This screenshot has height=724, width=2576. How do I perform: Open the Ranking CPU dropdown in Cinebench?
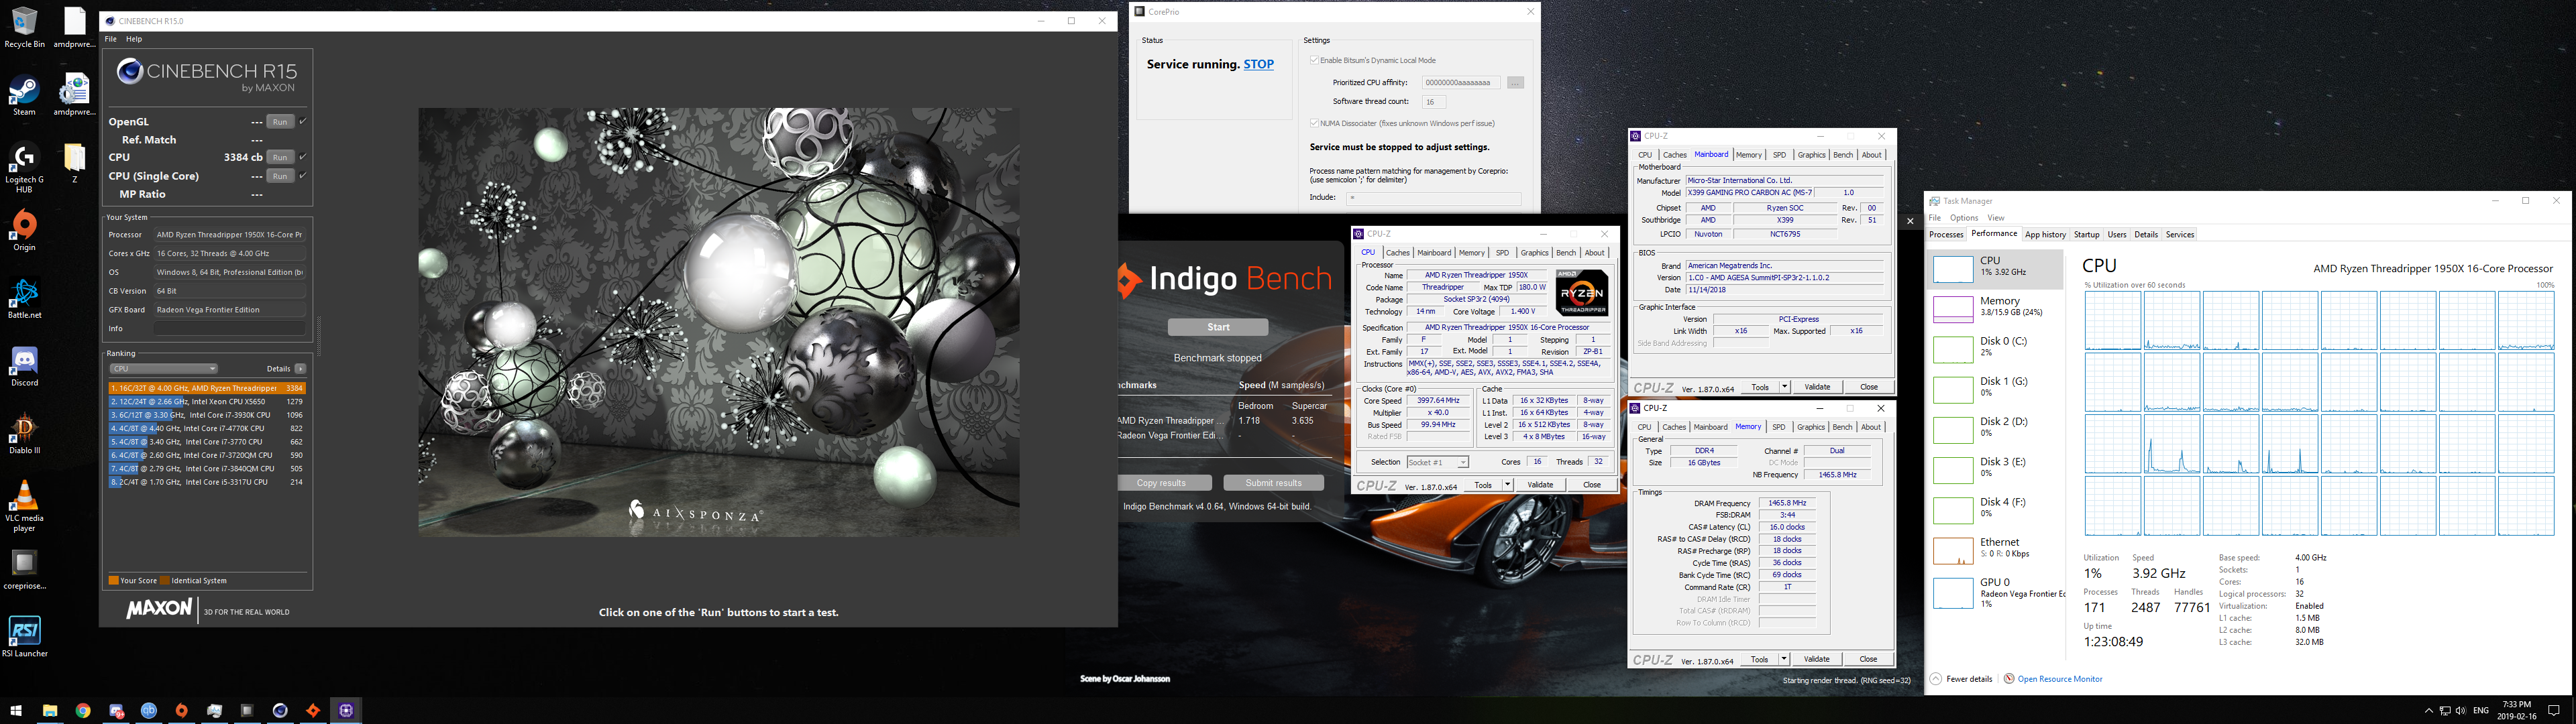click(x=163, y=369)
